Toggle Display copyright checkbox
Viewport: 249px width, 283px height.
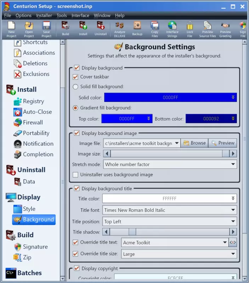tap(77, 268)
